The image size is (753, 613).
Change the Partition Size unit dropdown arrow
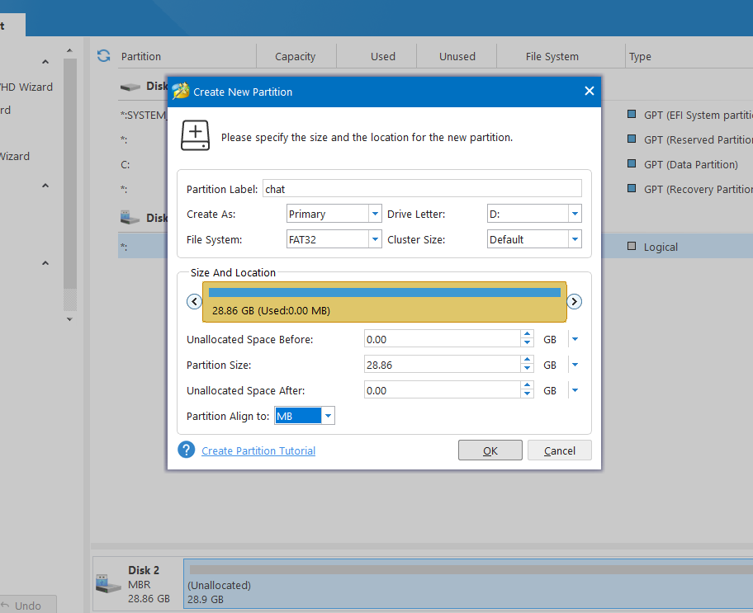tap(575, 365)
